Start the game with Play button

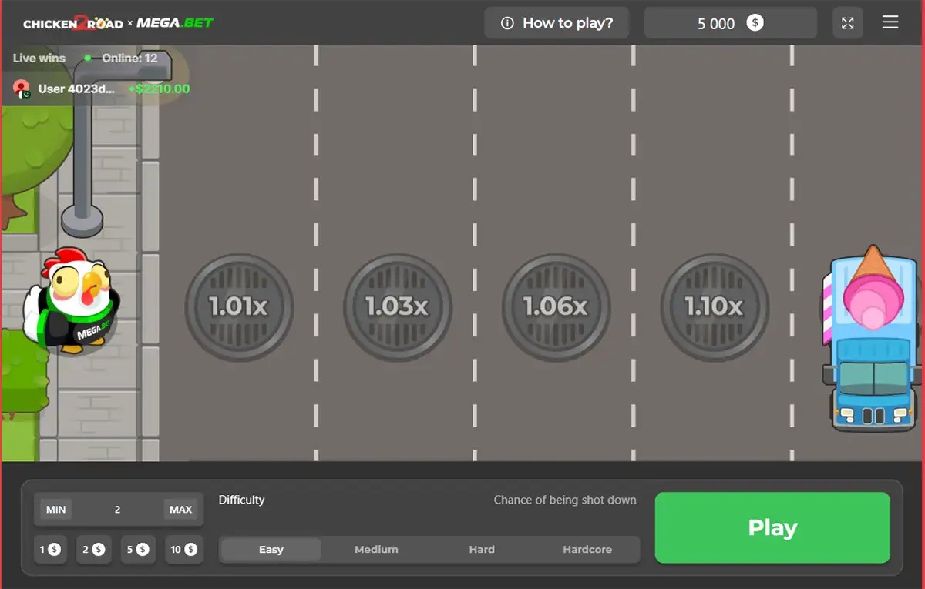click(772, 528)
